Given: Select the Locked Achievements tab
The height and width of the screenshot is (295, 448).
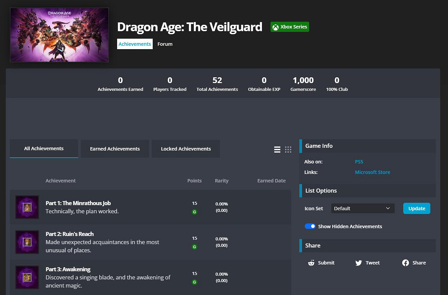Looking at the screenshot, I should pos(186,149).
